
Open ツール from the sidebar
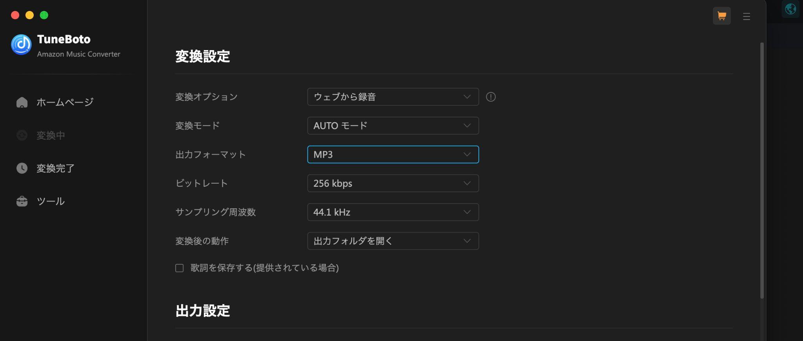point(51,201)
